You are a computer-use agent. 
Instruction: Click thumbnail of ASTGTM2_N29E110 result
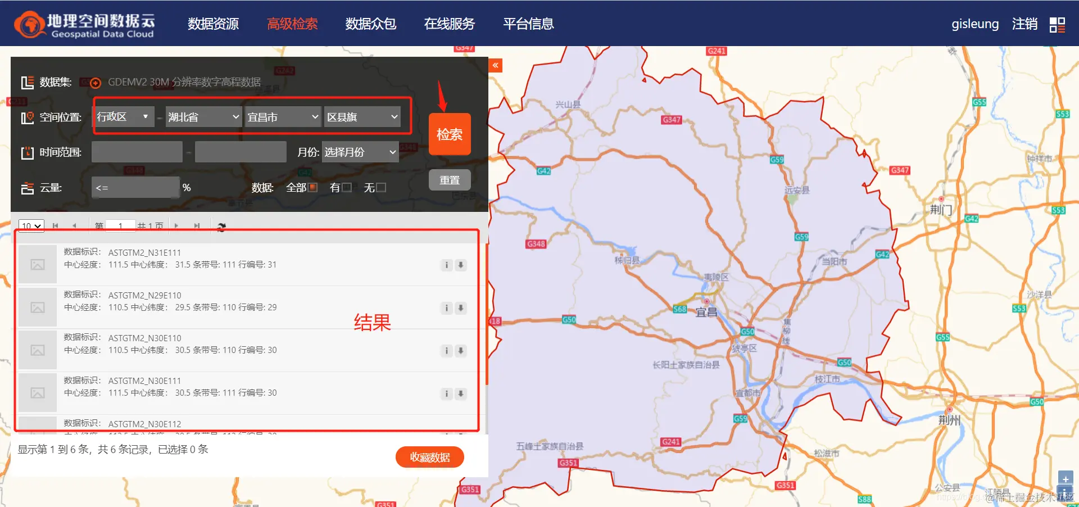tap(38, 307)
